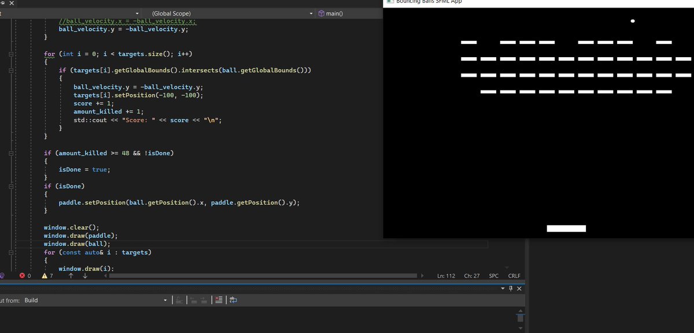Click the SPC indentation indicator
Image resolution: width=694 pixels, height=333 pixels.
494,276
